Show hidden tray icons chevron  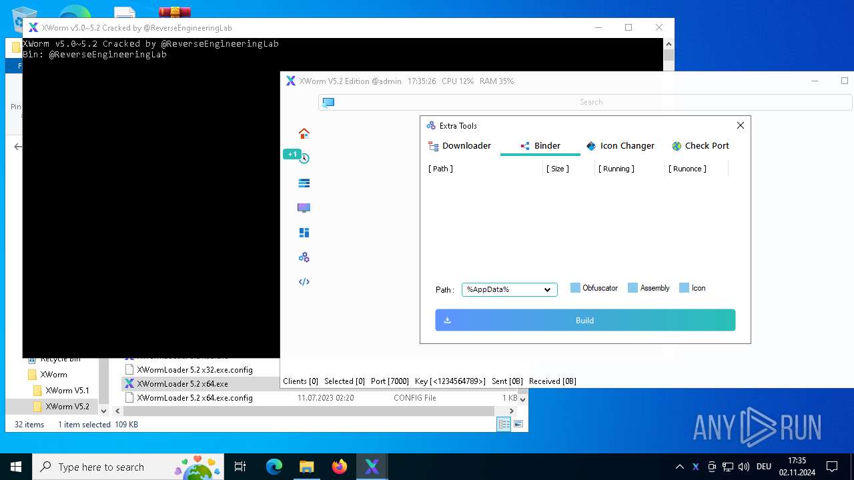(x=679, y=467)
